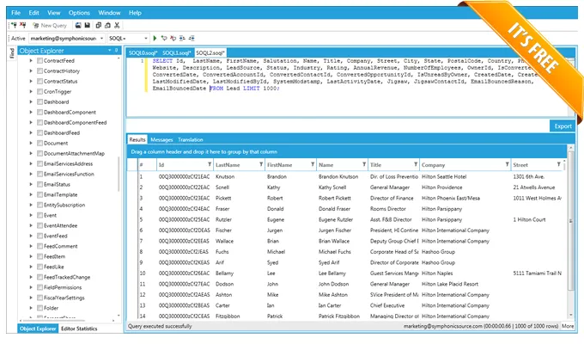Open a New Query
Image resolution: width=584 pixels, height=344 pixels.
pyautogui.click(x=50, y=26)
